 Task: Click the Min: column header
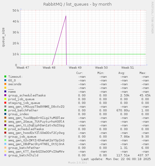101,73
